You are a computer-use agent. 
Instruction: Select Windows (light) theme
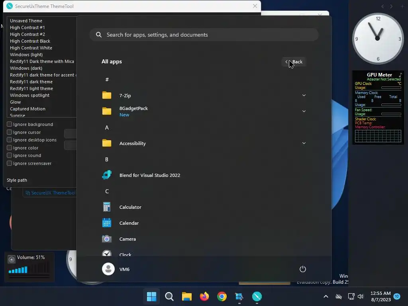click(26, 54)
